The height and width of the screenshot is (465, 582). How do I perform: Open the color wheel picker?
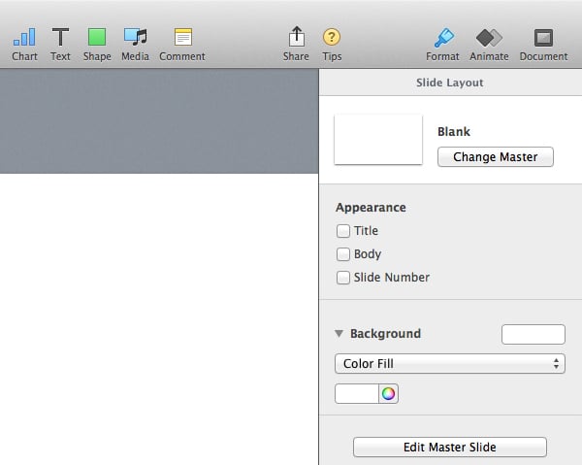tap(388, 393)
